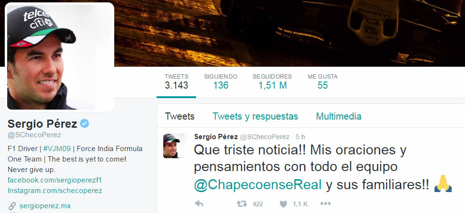
Task: Open Me gusta count of 55
Action: [323, 81]
